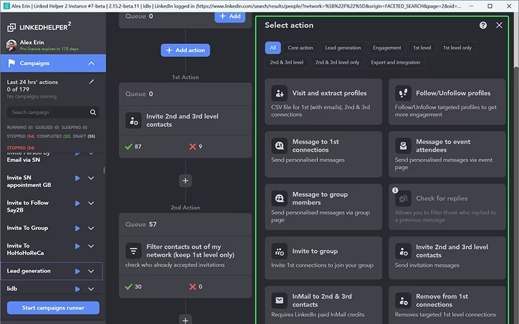519x324 pixels.
Task: Select the Core action filter tab
Action: tap(300, 48)
